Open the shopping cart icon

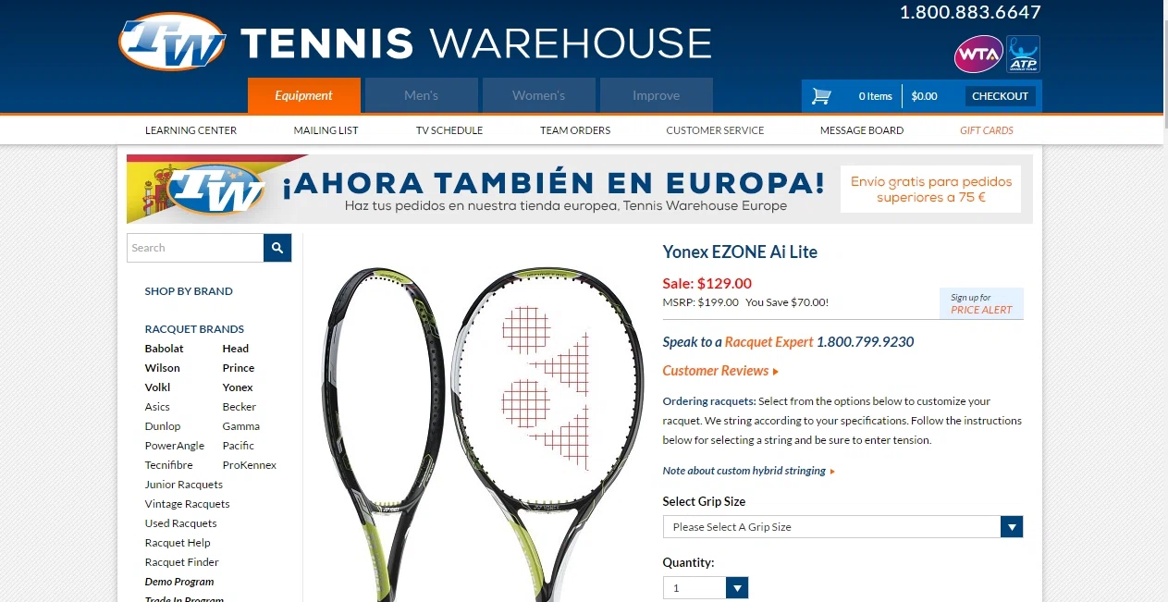[821, 96]
